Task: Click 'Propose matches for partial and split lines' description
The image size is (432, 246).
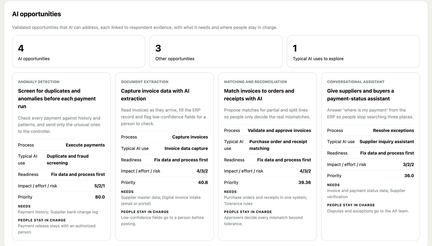Action: [267, 113]
